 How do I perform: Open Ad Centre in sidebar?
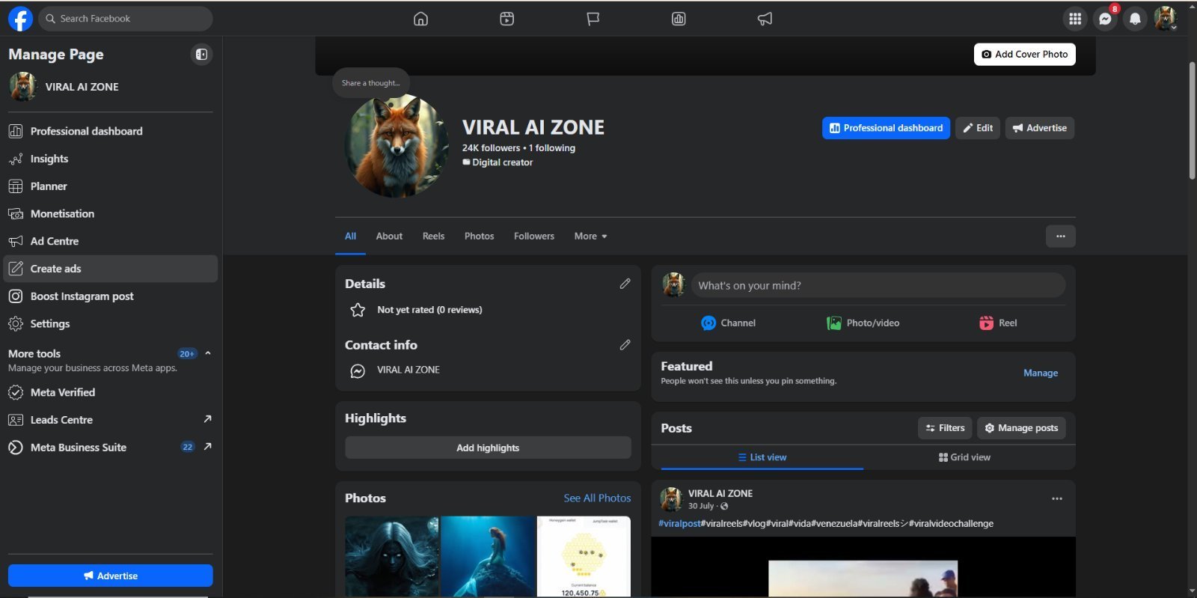coord(111,241)
